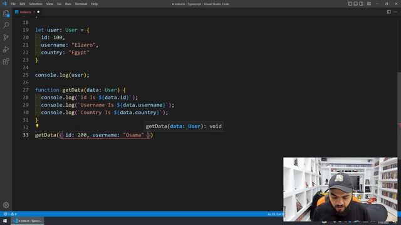Click the VS Code logo icon
401x225 pixels.
click(4, 4)
